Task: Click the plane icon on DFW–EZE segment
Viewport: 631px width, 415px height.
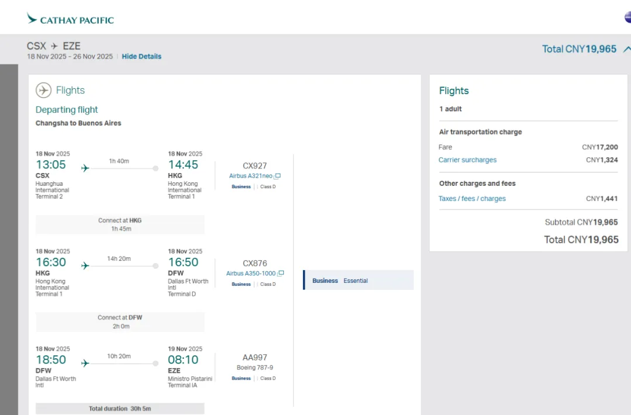Action: point(85,364)
